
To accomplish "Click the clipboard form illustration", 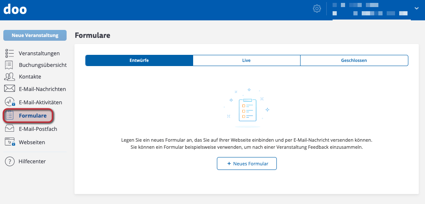I will tap(248, 109).
